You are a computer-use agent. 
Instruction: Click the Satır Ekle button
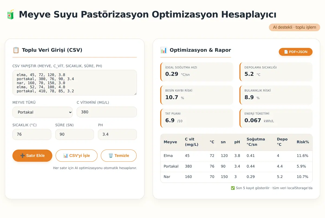pos(32,156)
